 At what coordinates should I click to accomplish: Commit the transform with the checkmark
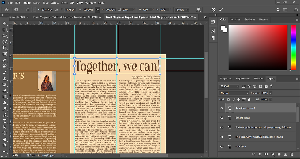pyautogui.click(x=221, y=10)
